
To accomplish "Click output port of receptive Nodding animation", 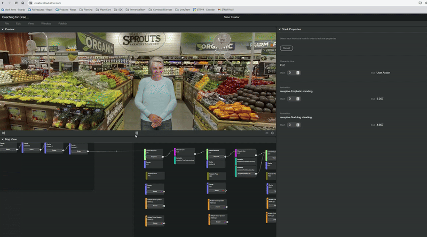I will click(x=256, y=174).
